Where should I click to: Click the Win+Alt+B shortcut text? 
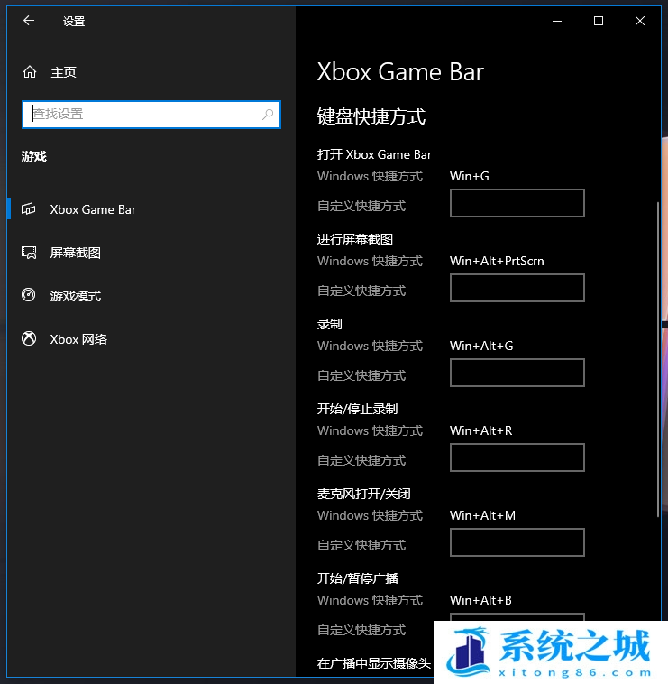(480, 600)
